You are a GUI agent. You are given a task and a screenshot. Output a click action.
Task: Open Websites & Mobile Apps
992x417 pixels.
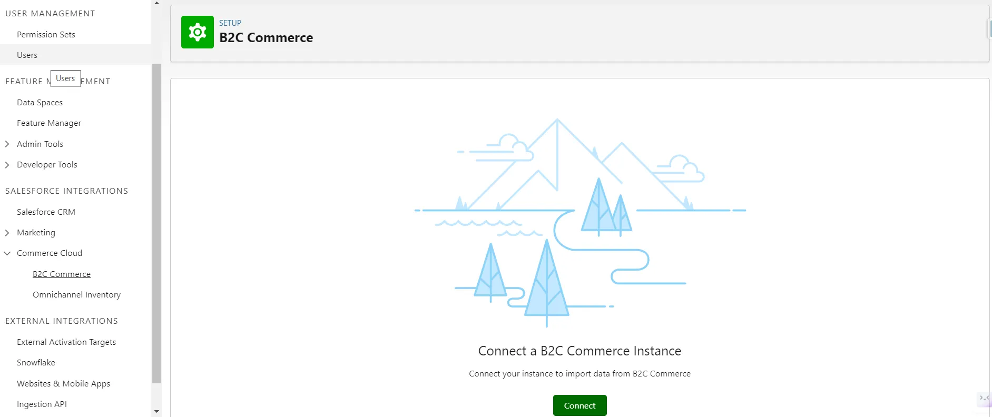tap(63, 384)
